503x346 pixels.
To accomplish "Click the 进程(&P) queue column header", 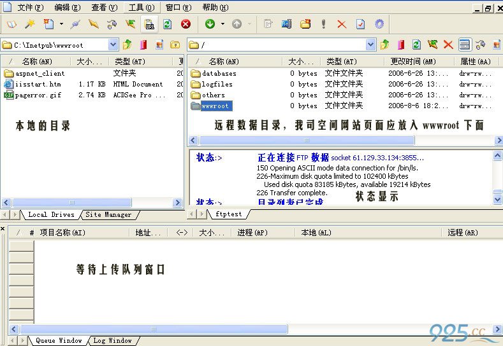I will 263,232.
